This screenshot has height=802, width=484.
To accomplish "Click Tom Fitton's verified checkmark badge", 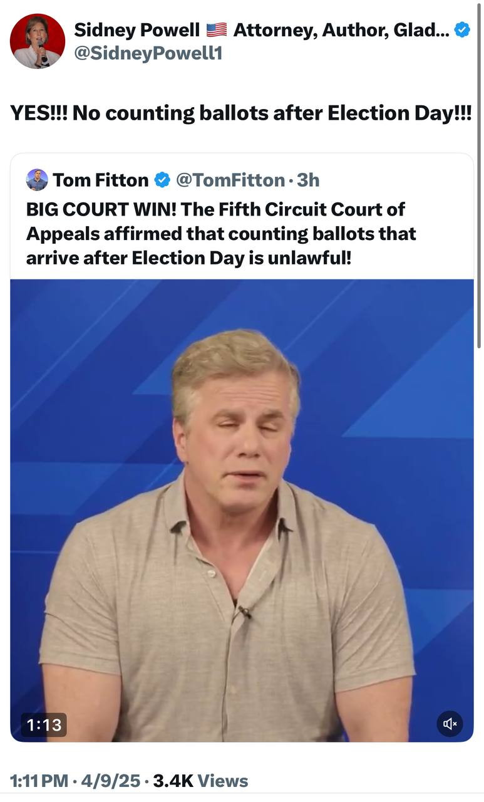I will click(x=162, y=180).
